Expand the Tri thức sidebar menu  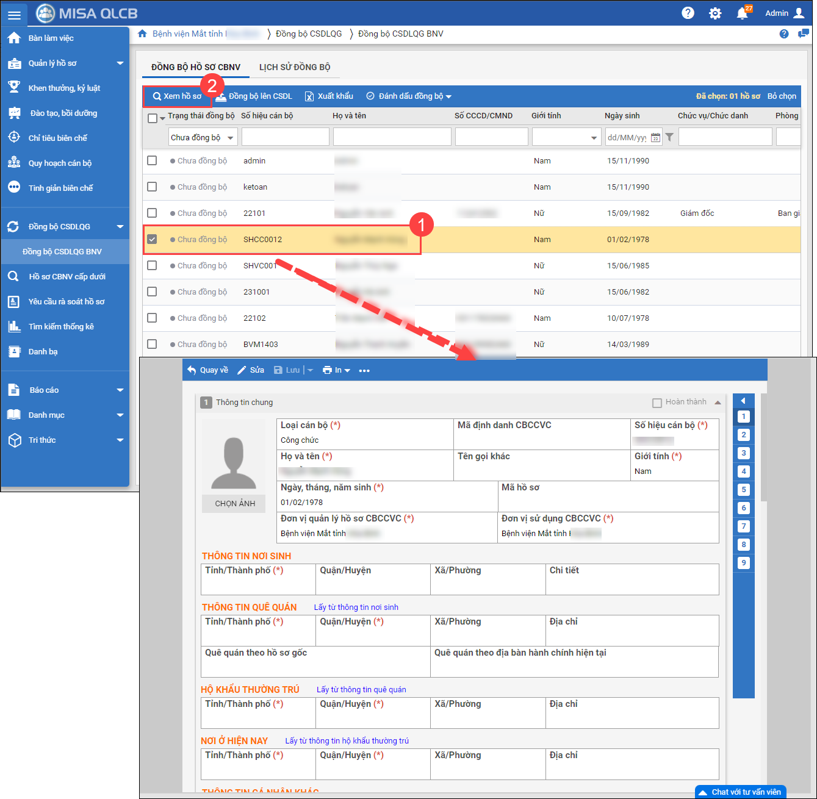pos(120,440)
